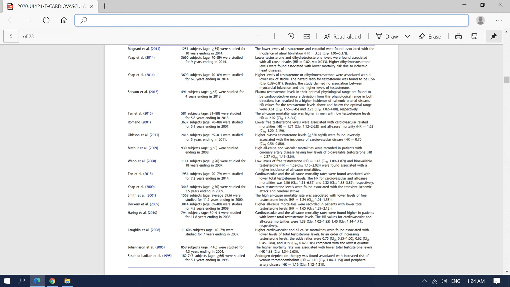Expand page navigation stepper field
Viewport: 510px width, 287px height.
tap(11, 36)
